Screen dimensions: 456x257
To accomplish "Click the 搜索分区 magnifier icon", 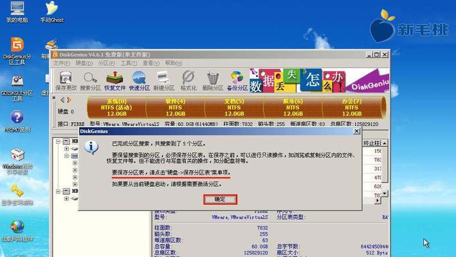I will [90, 81].
